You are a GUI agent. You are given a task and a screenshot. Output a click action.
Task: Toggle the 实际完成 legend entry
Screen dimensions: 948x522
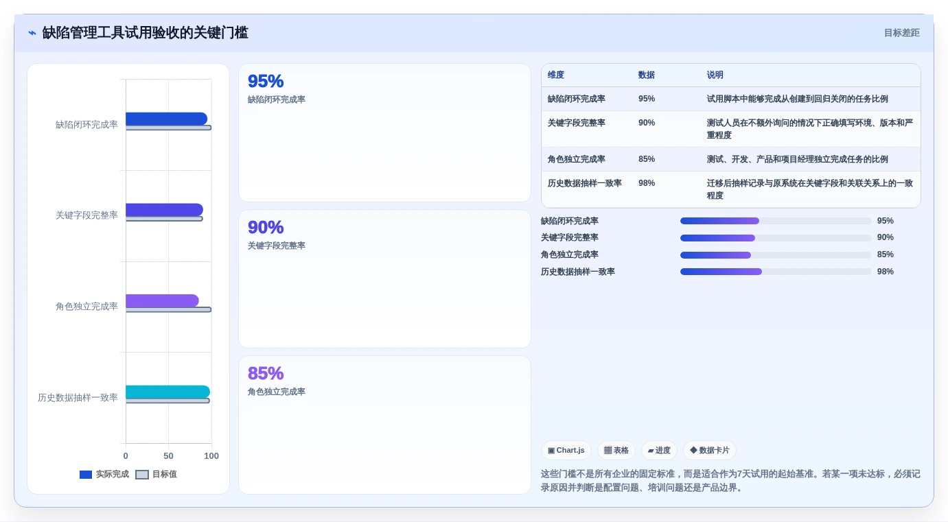point(104,474)
